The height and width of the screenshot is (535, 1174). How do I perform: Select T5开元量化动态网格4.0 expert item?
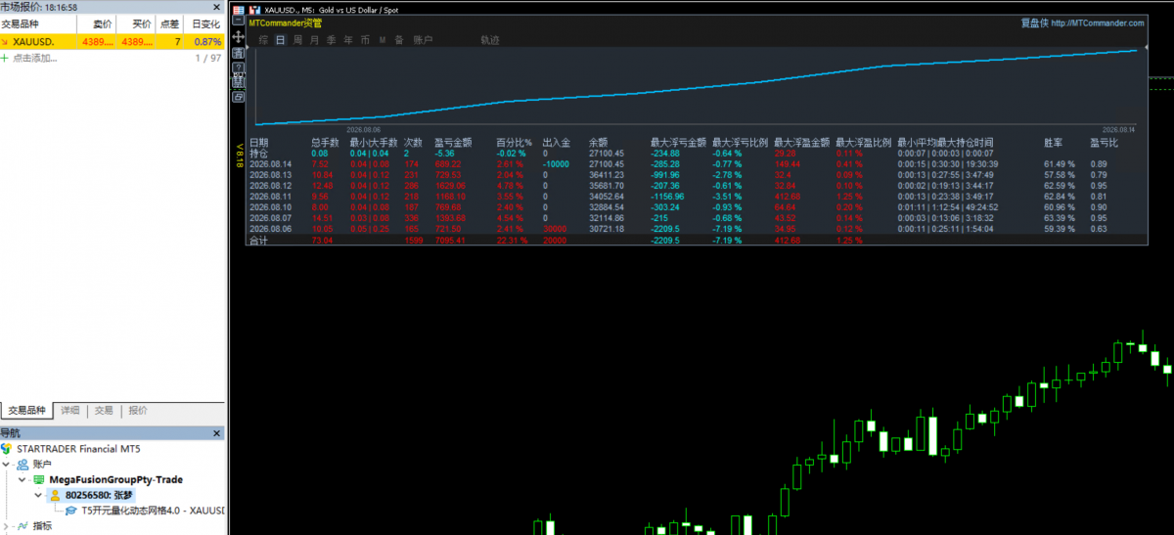[153, 511]
